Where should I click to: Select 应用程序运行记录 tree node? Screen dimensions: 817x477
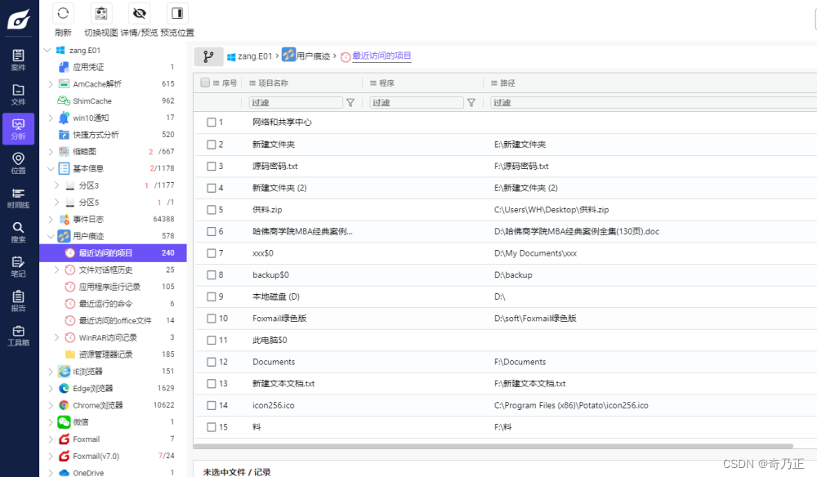[x=109, y=287]
